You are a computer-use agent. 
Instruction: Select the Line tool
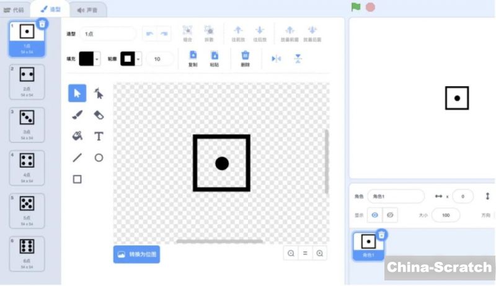pos(77,158)
